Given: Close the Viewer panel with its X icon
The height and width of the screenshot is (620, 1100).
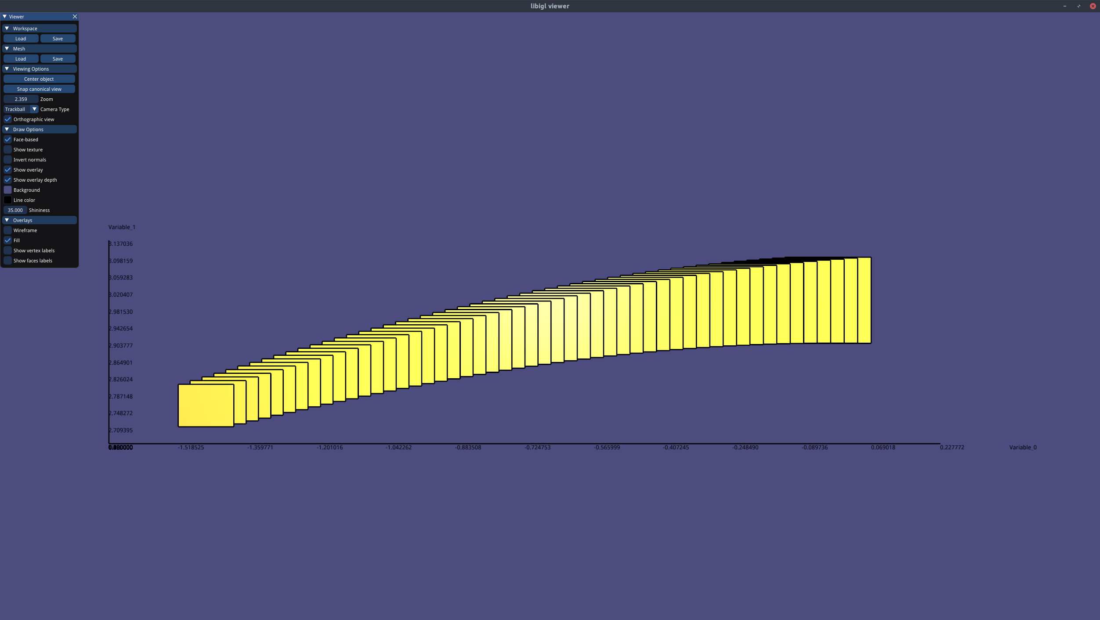Looking at the screenshot, I should click(x=75, y=17).
